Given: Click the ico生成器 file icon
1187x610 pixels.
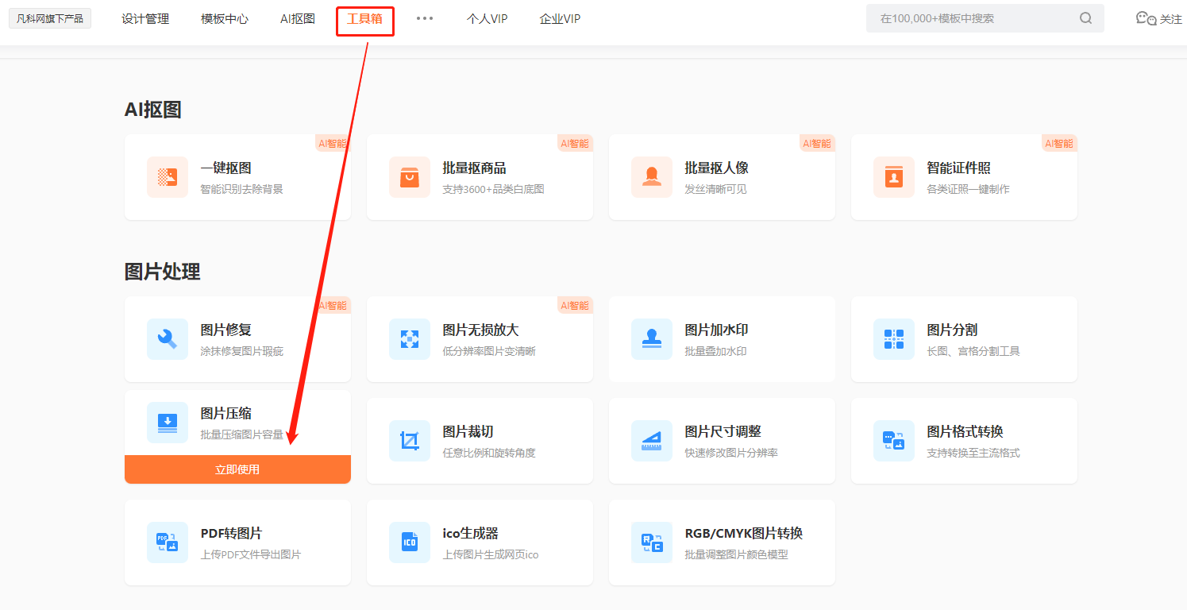Looking at the screenshot, I should (410, 542).
